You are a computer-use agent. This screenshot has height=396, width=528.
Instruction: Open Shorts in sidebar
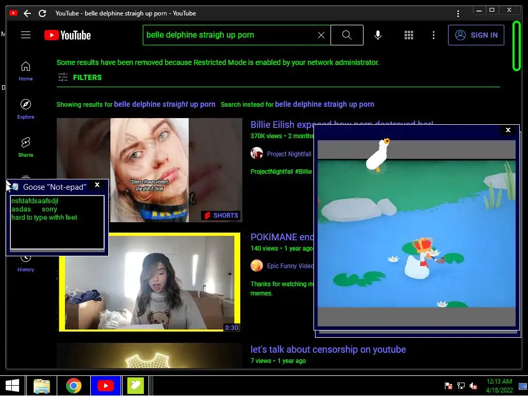point(26,147)
